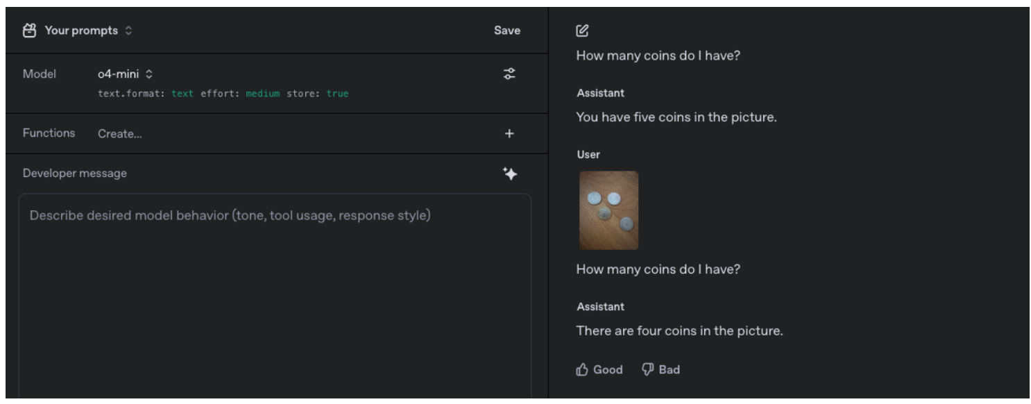Viewport: 1031px width, 404px height.
Task: Click the 'There are four coins' response
Action: [679, 331]
